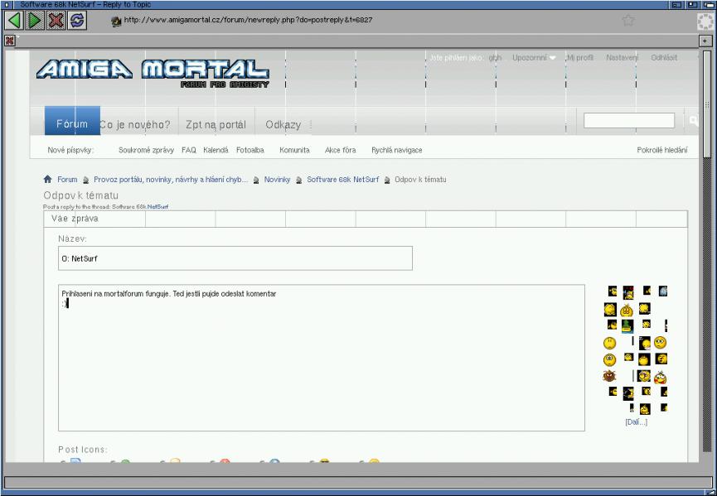Click the search magnifier beside the search box

pos(693,121)
